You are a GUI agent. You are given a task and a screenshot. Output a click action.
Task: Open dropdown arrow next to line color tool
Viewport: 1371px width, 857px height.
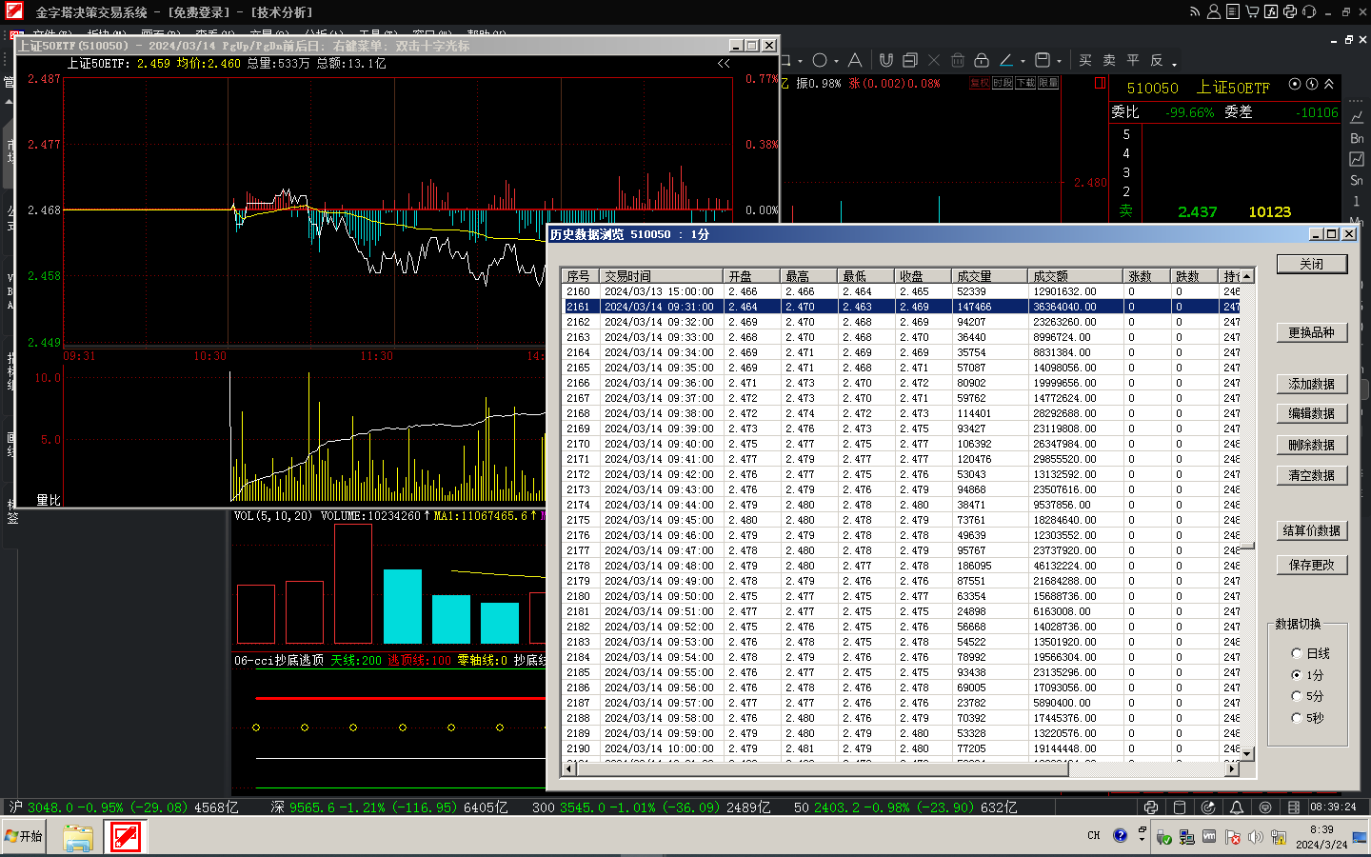coord(1023,61)
